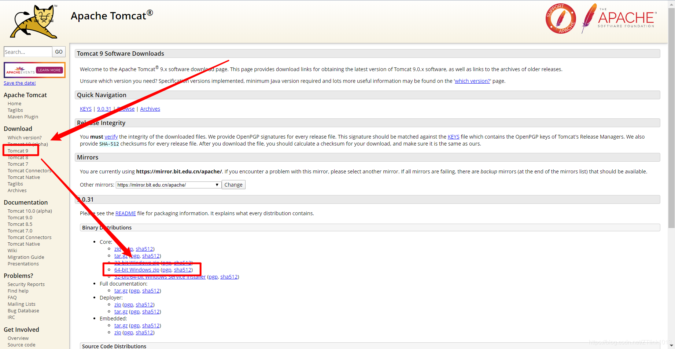Click the Find help link
The width and height of the screenshot is (675, 349).
click(x=18, y=291)
